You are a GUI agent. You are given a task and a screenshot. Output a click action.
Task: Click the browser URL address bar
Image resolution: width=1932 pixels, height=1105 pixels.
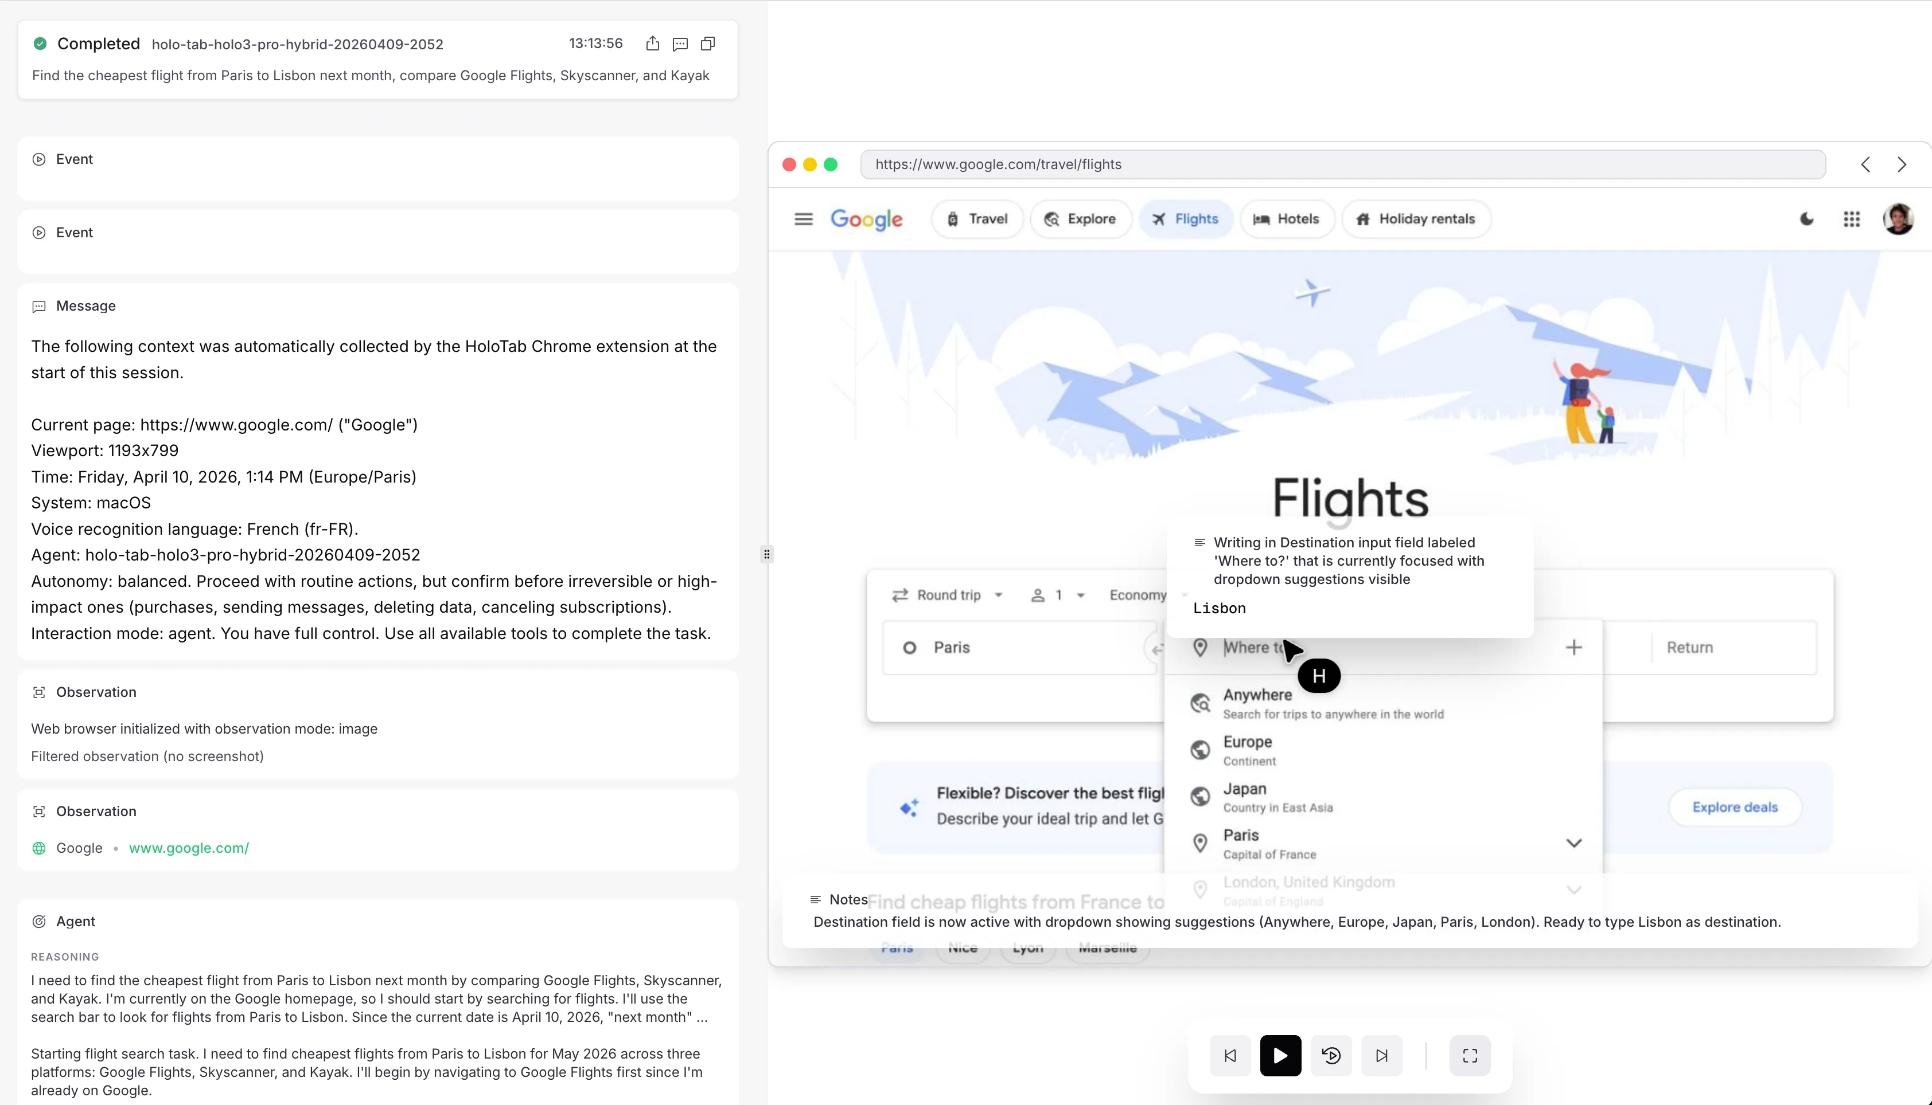click(x=1343, y=164)
